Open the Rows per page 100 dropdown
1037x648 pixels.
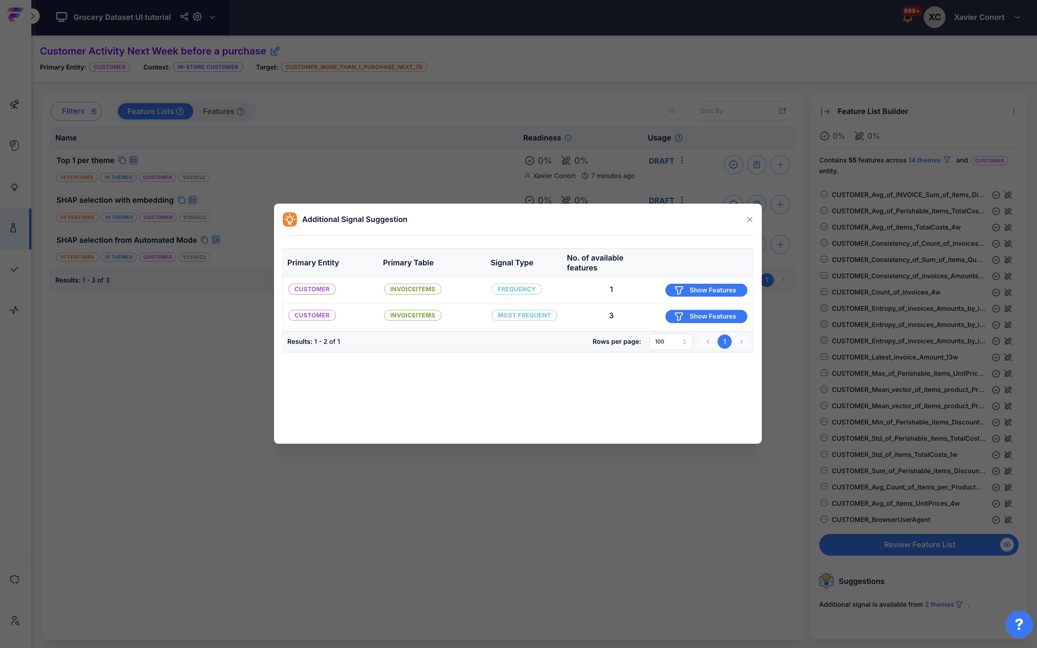670,341
